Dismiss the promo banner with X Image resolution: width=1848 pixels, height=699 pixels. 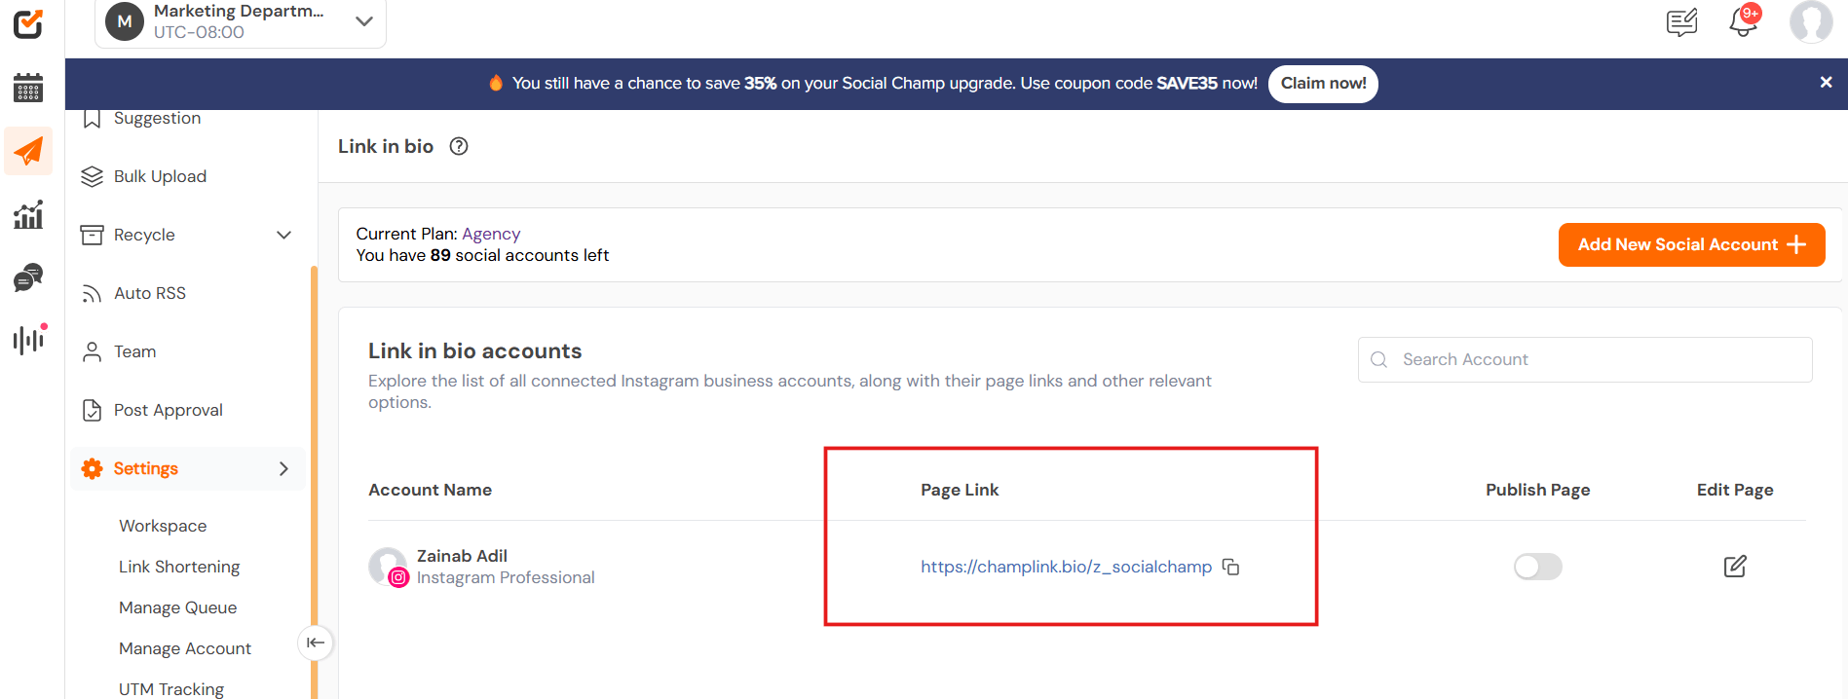(x=1827, y=83)
